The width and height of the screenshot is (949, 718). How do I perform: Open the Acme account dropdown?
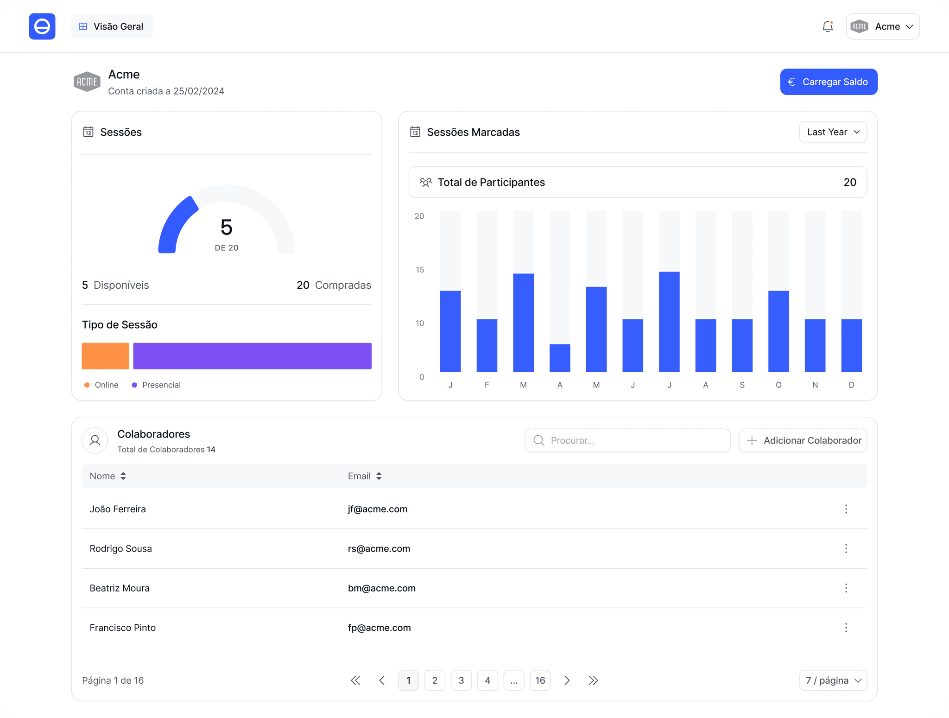click(x=883, y=26)
